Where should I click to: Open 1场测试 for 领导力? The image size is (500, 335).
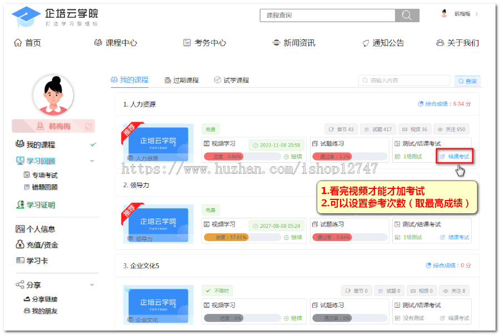[408, 237]
